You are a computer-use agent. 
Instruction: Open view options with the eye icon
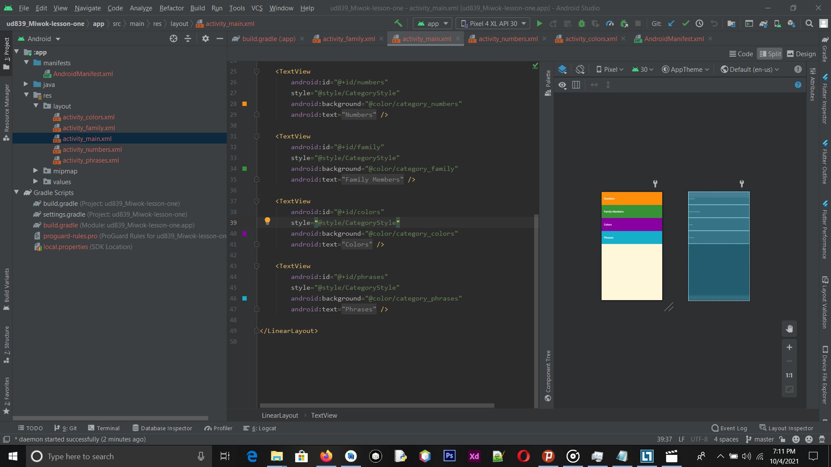point(562,85)
